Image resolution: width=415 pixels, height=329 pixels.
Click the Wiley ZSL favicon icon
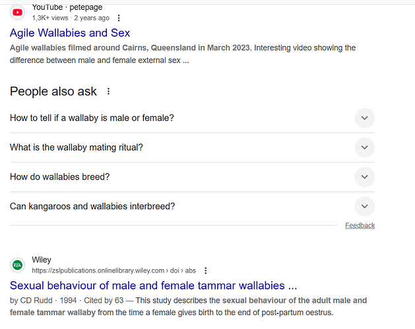pos(18,265)
